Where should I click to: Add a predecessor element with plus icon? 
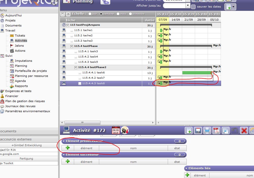(x=68, y=148)
